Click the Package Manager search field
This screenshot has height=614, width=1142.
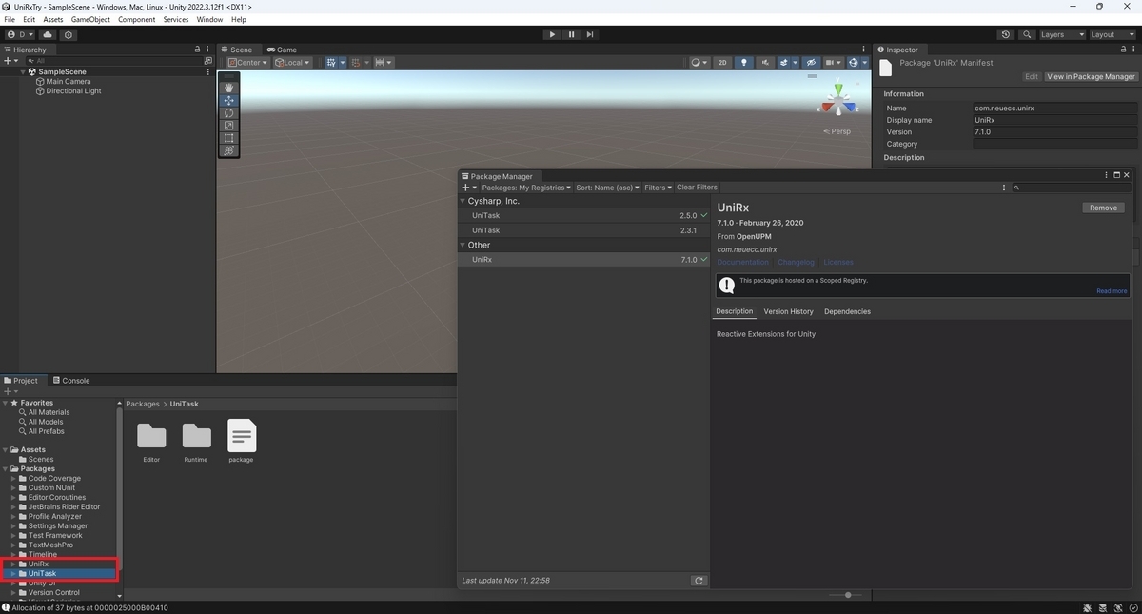1071,188
